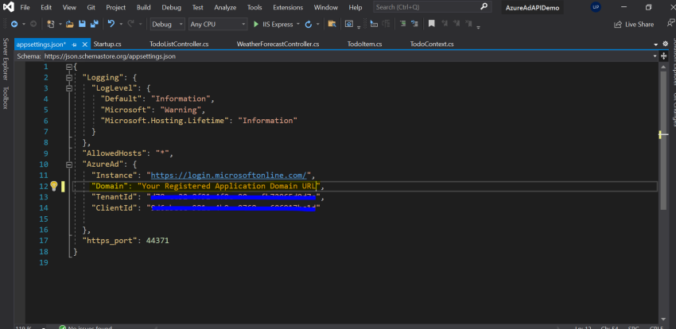Open the Any CPU platform dropdown

click(219, 25)
